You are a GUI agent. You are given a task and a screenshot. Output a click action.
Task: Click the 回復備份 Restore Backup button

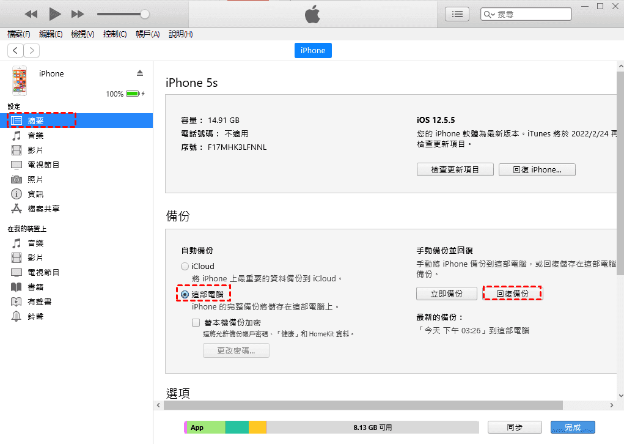(512, 294)
